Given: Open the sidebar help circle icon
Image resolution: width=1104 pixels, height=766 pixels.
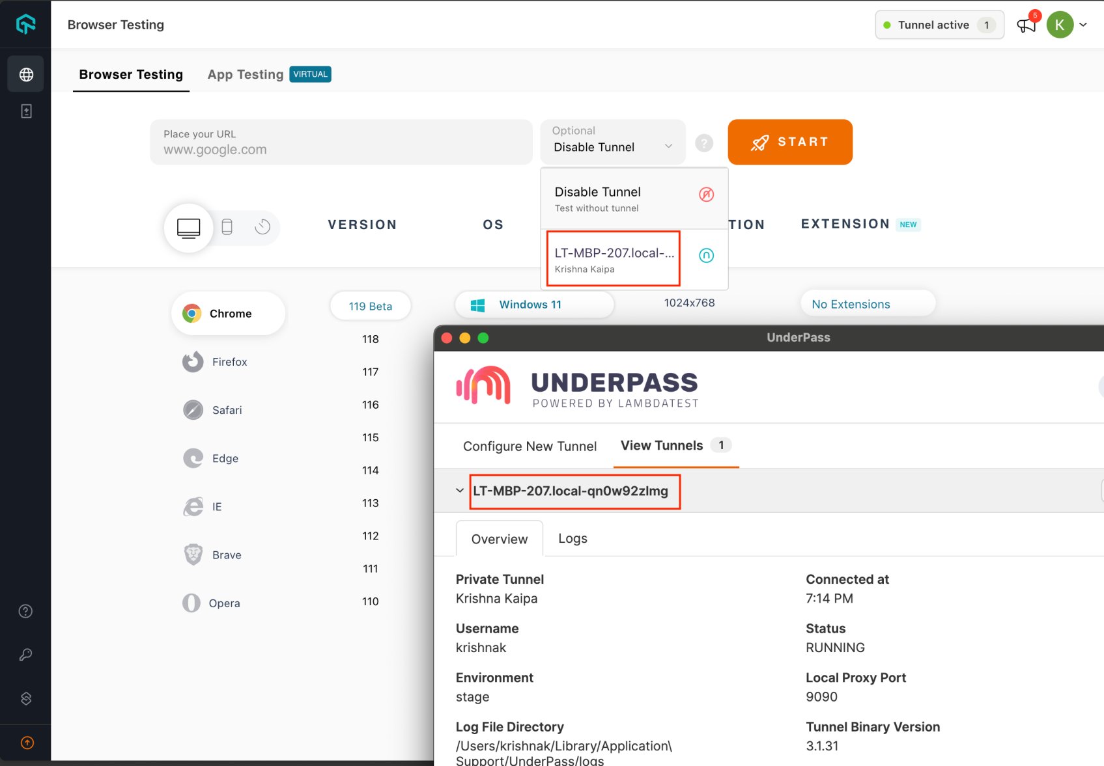Looking at the screenshot, I should [26, 611].
